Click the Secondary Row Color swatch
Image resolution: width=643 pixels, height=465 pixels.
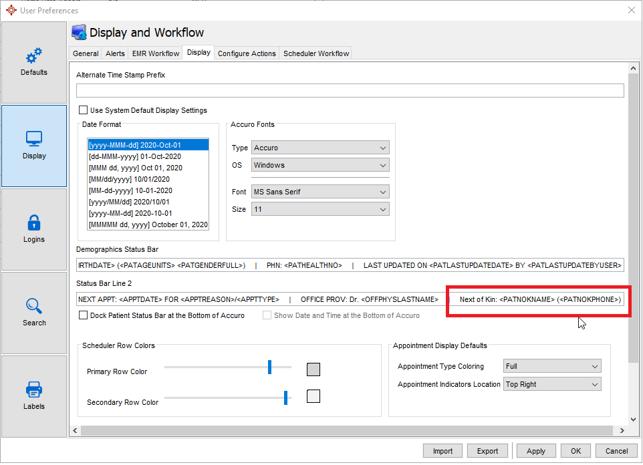[x=313, y=396]
